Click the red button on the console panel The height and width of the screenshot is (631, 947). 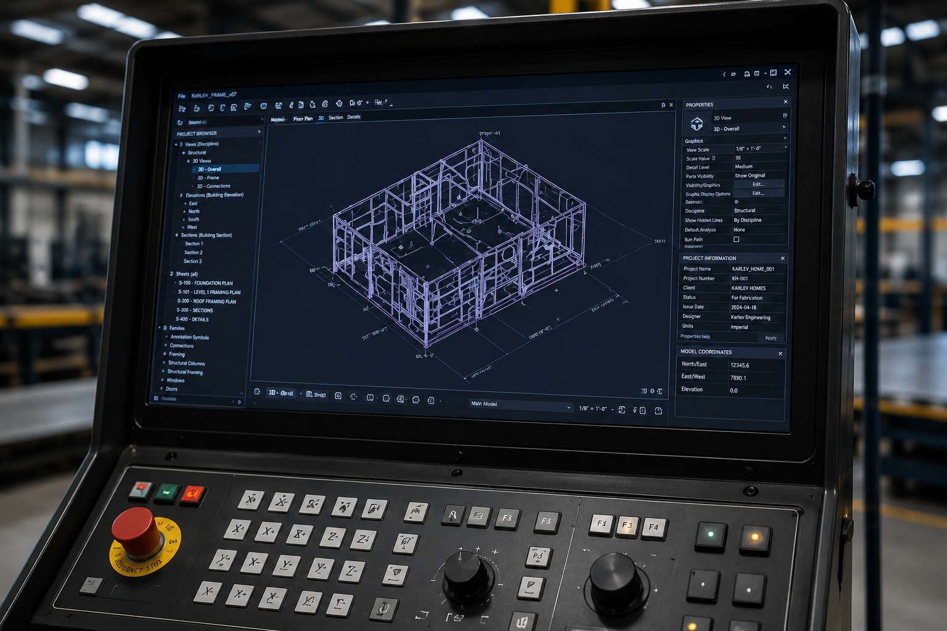[x=193, y=494]
